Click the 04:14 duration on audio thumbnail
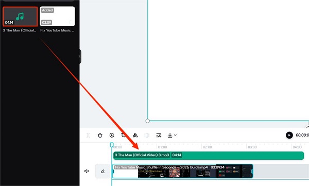Viewport: 309px width, 186px height. click(x=9, y=23)
